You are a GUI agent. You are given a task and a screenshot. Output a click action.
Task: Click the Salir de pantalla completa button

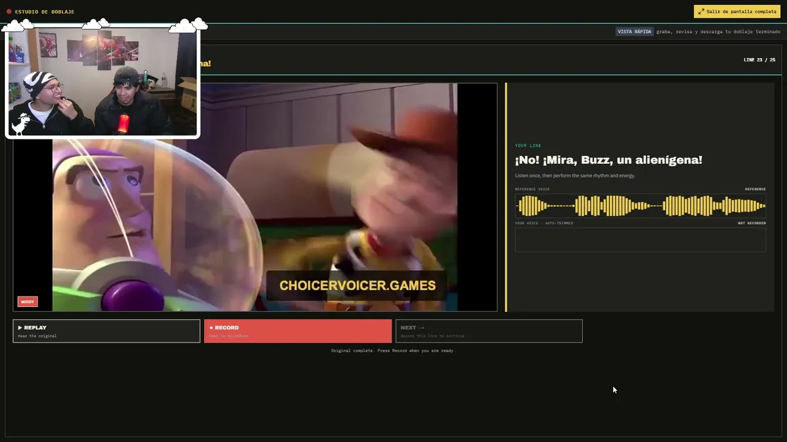pyautogui.click(x=737, y=12)
